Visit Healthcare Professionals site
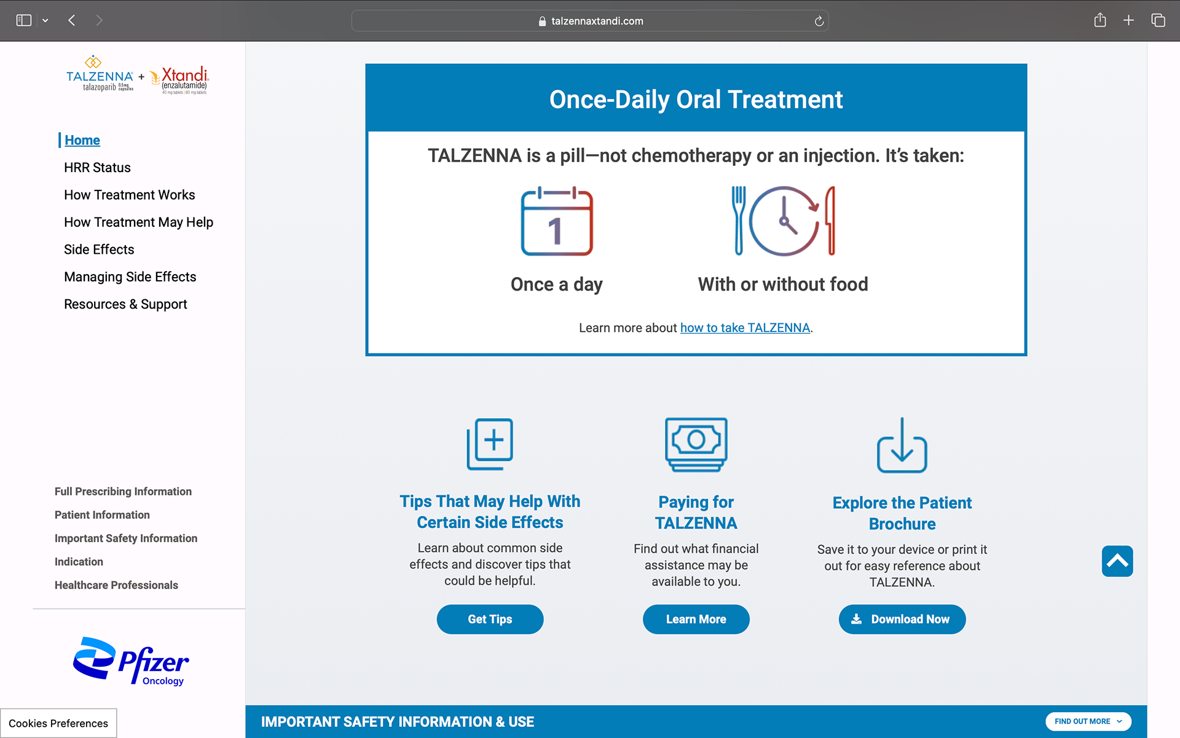Viewport: 1180px width, 738px height. point(116,585)
